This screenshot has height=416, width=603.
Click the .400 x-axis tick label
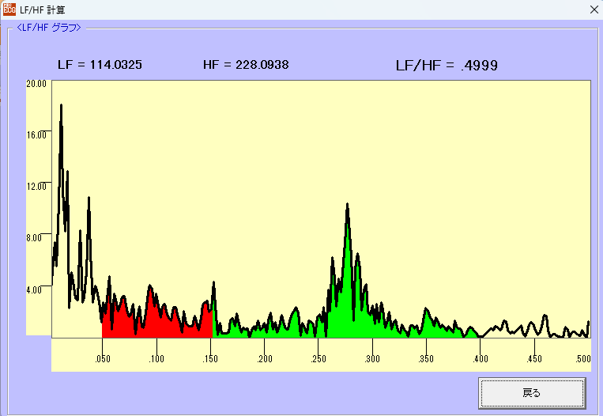click(480, 359)
